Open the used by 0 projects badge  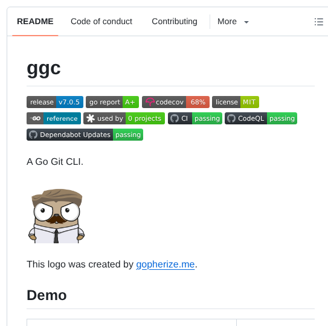pyautogui.click(x=124, y=118)
